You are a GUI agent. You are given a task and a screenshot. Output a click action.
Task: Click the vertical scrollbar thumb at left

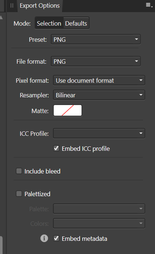click(x=1, y=245)
